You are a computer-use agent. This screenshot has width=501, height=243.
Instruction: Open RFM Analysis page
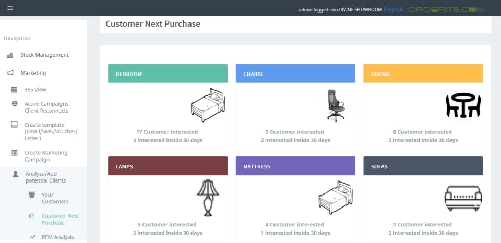[x=57, y=237]
